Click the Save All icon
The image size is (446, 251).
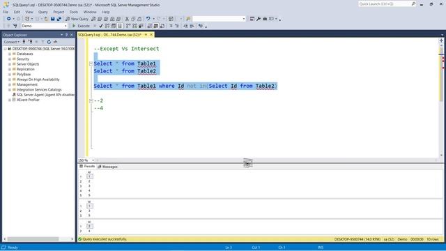click(x=59, y=19)
